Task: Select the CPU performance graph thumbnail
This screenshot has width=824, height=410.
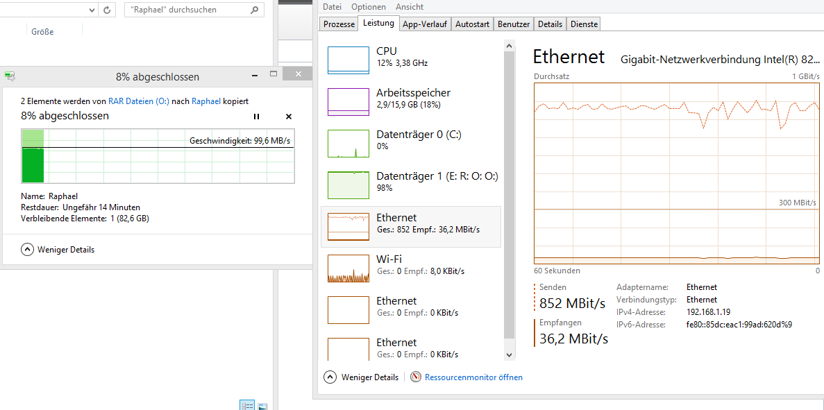Action: tap(348, 60)
